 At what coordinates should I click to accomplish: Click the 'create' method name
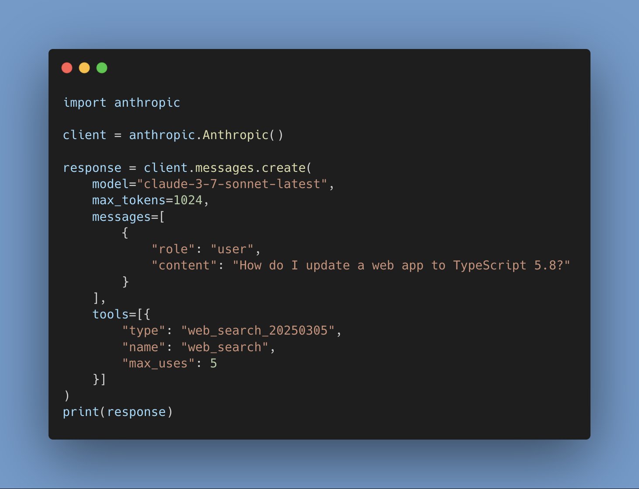coord(283,168)
